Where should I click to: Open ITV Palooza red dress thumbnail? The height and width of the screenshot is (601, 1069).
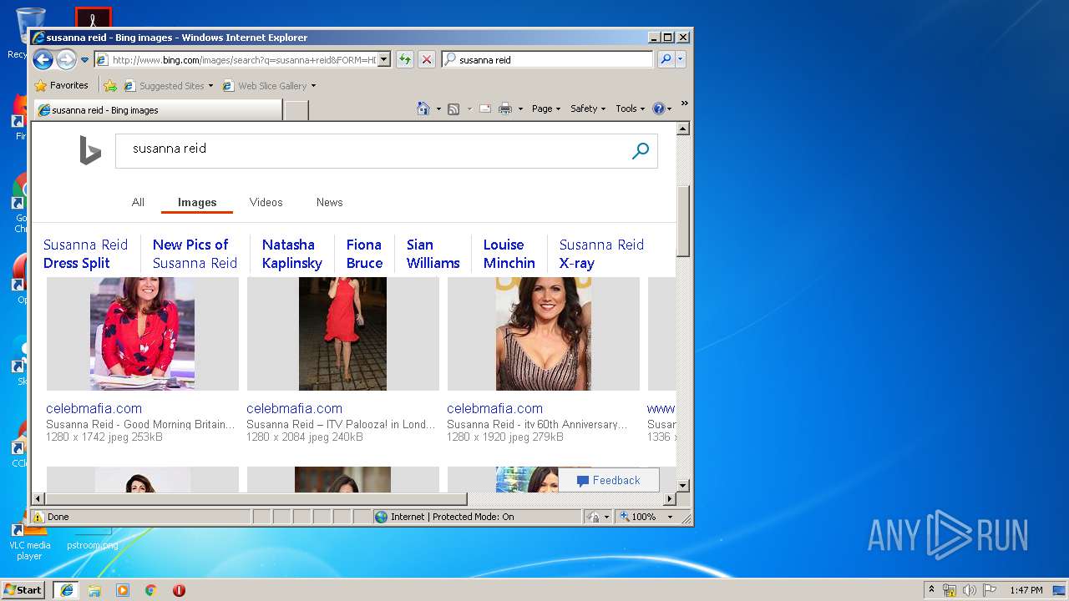[x=343, y=334]
